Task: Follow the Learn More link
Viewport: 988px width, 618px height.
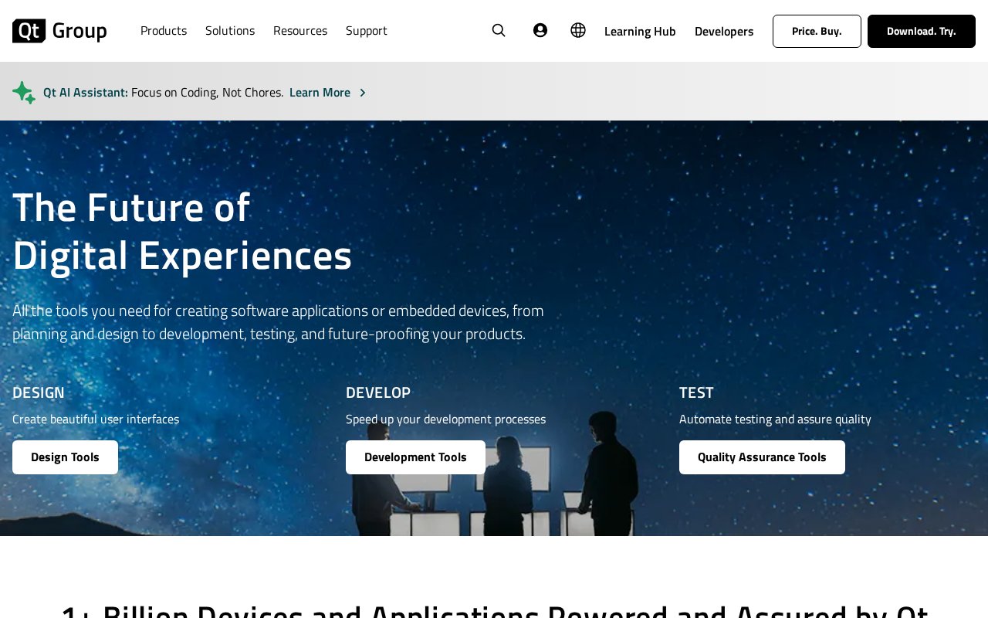Action: coord(320,93)
